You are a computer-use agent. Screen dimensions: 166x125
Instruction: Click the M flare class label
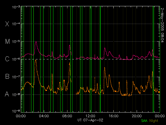8,41
